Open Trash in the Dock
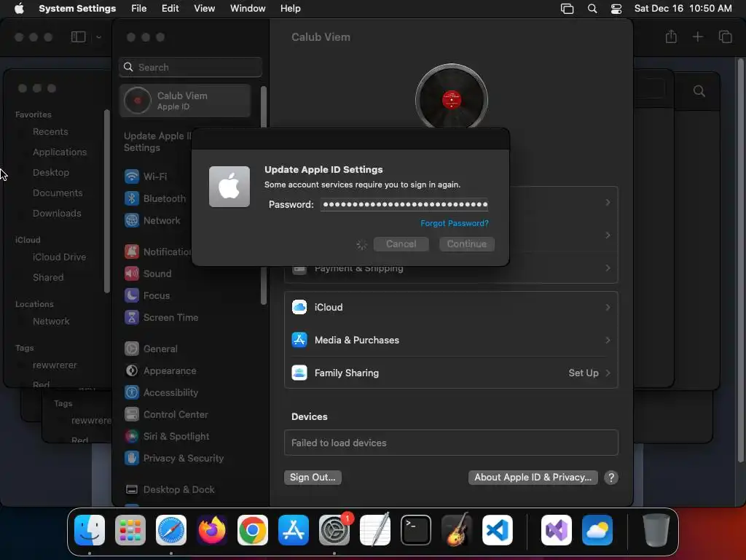 pyautogui.click(x=656, y=530)
